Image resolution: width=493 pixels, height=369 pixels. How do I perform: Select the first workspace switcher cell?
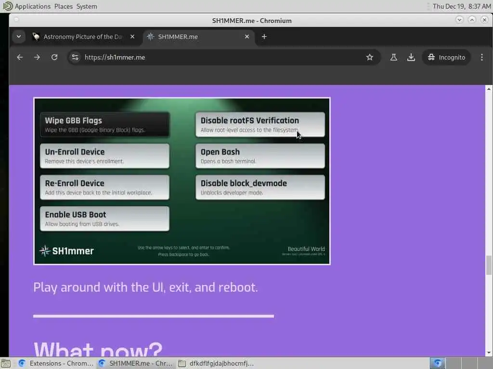point(437,363)
